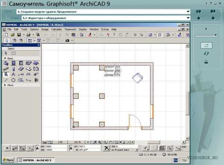Open the dropdown arrow next to camera icon
This screenshot has width=224, height=165.
pos(72,41)
